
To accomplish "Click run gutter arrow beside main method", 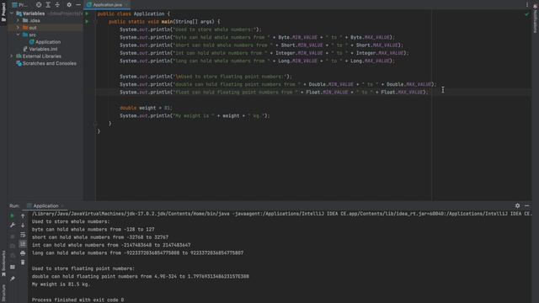I will click(87, 22).
